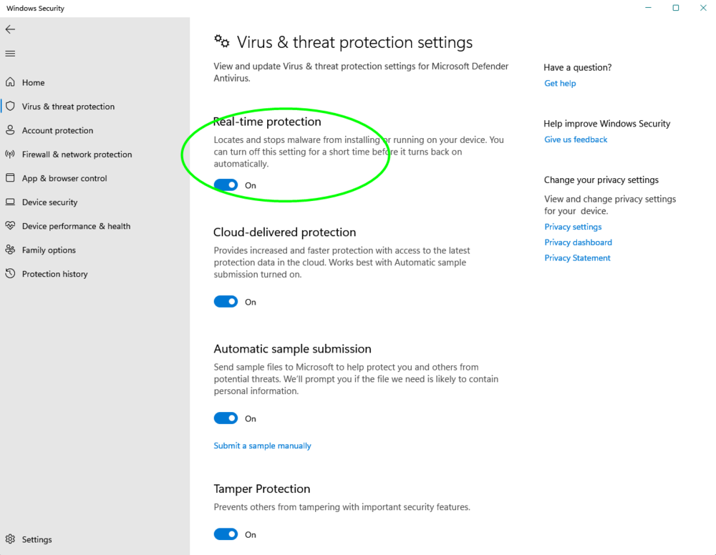Viewport: 716px width, 555px height.
Task: Click the Account protection person icon
Action: coord(10,130)
